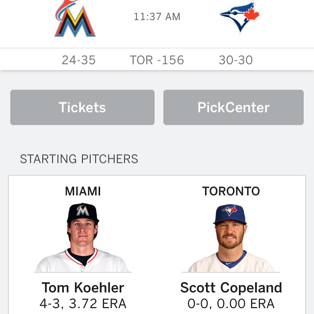The height and width of the screenshot is (314, 314).
Task: Tap Koehler's 4-3, 3.72 ERA stat line
Action: coord(83,304)
